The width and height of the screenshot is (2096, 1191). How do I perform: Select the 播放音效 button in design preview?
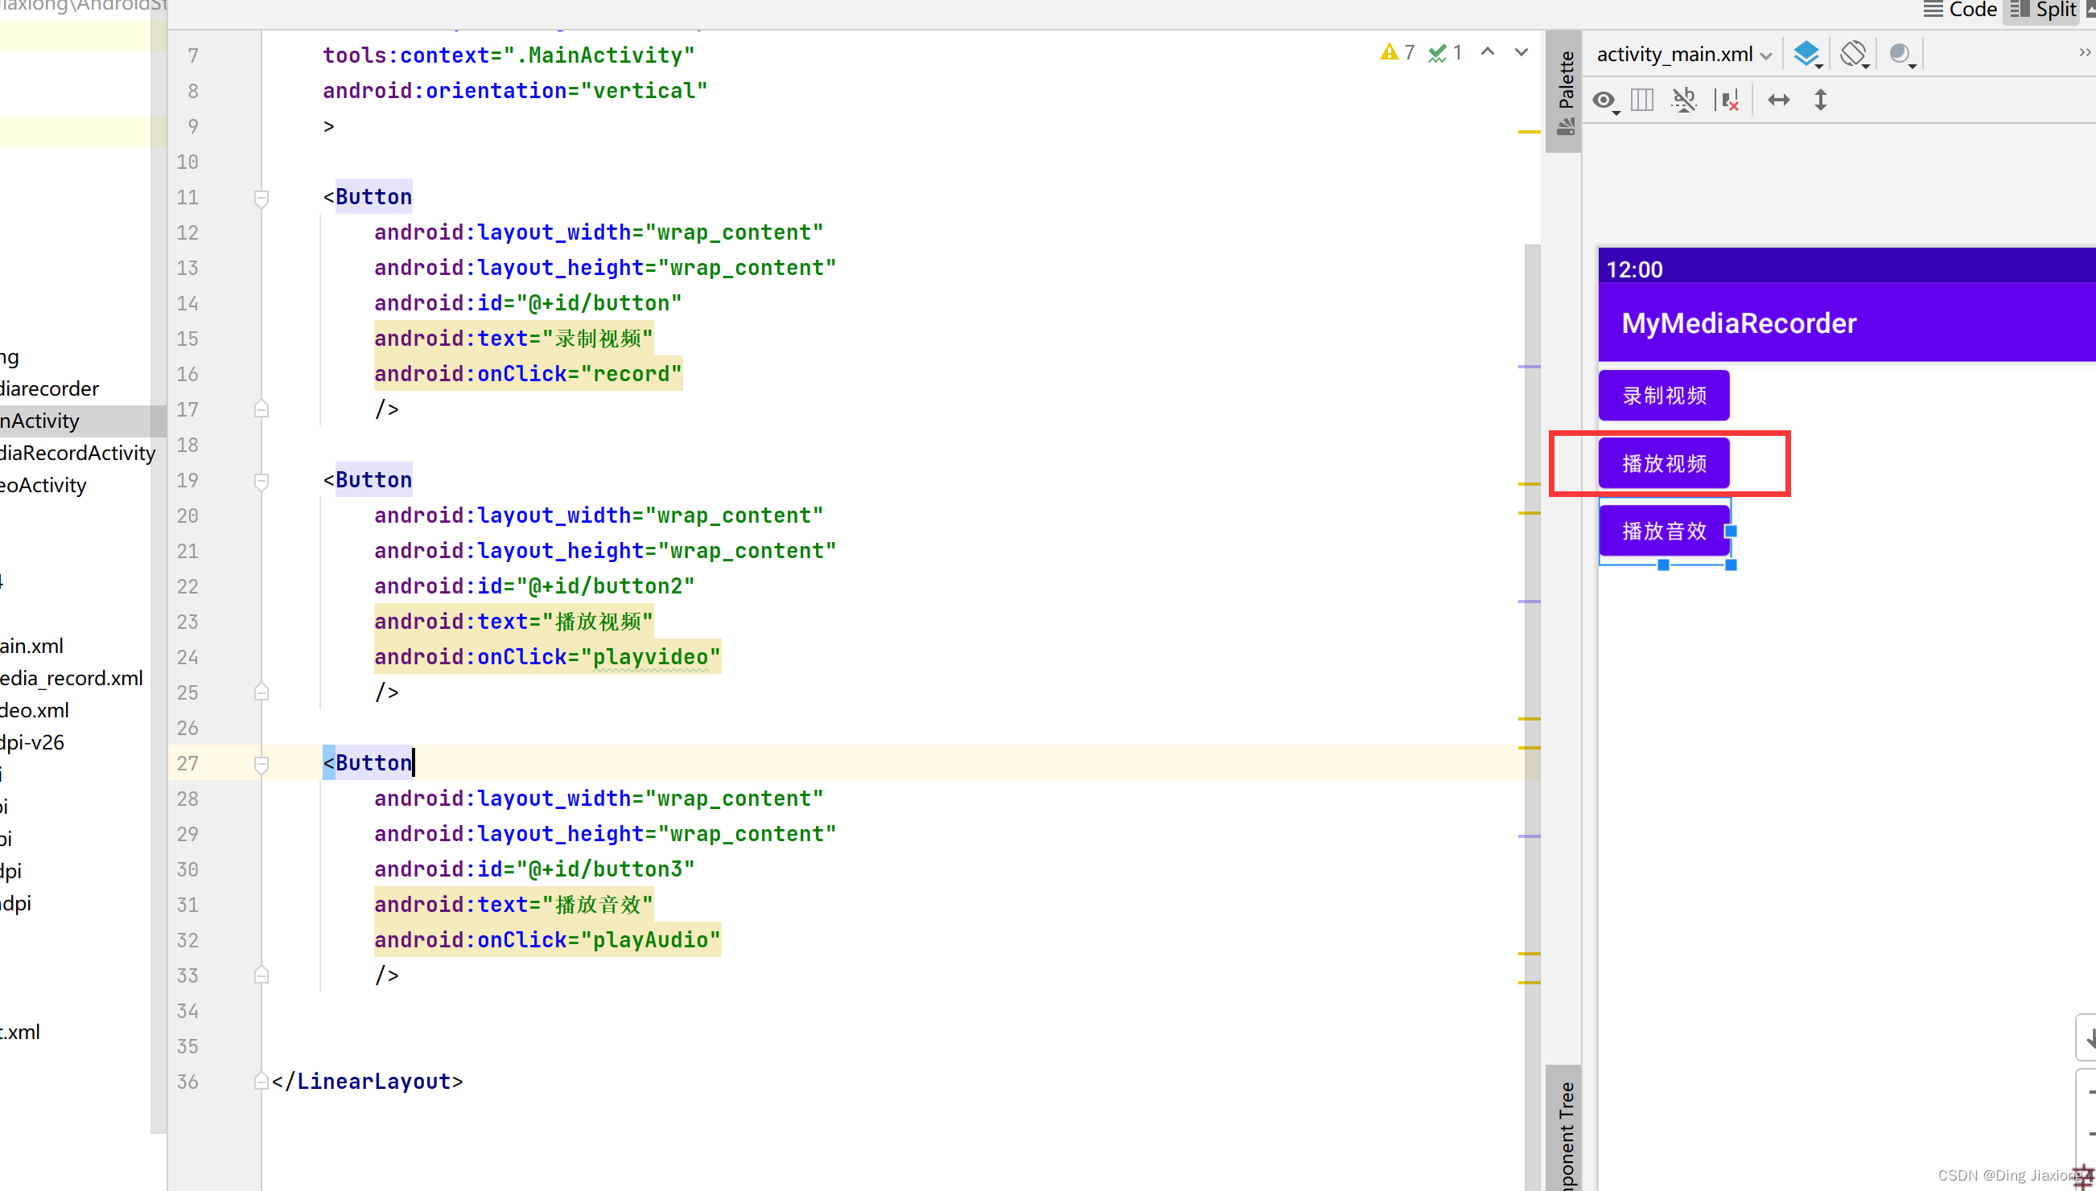tap(1664, 531)
